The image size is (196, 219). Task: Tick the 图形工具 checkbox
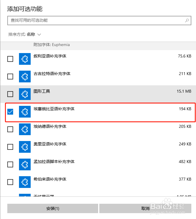pyautogui.click(x=10, y=94)
